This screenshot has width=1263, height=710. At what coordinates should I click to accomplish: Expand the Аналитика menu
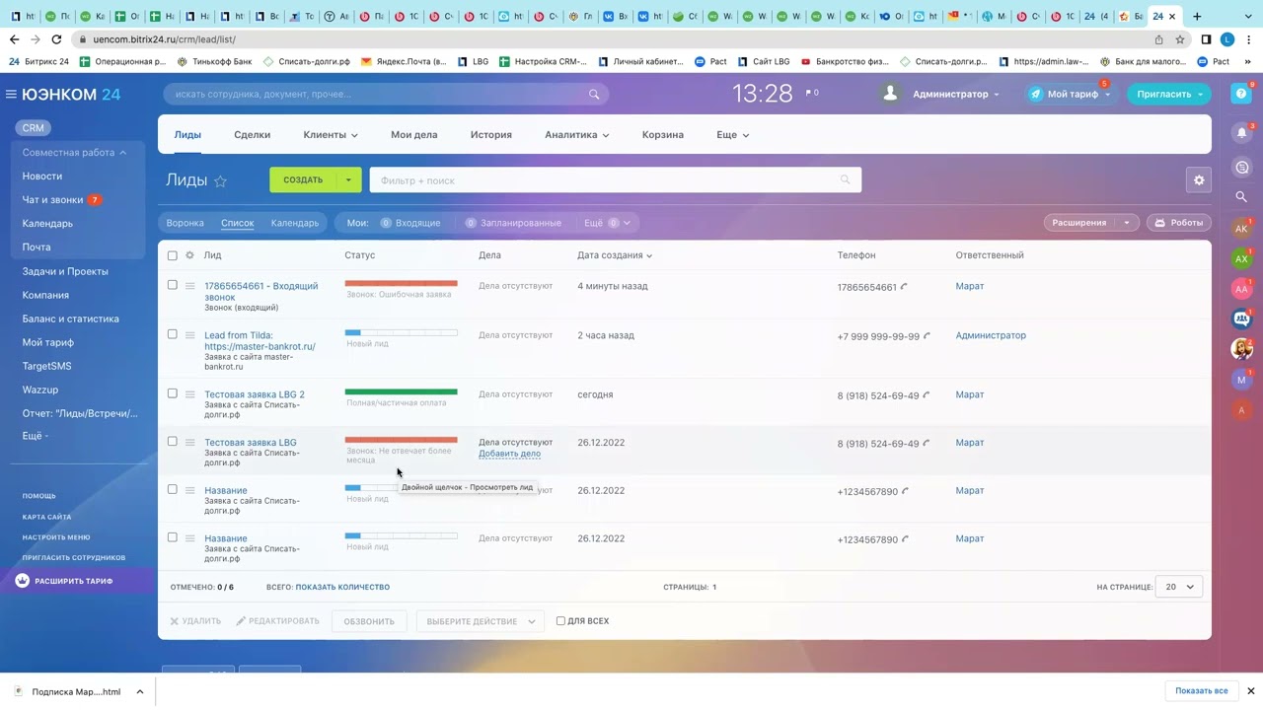(x=577, y=135)
